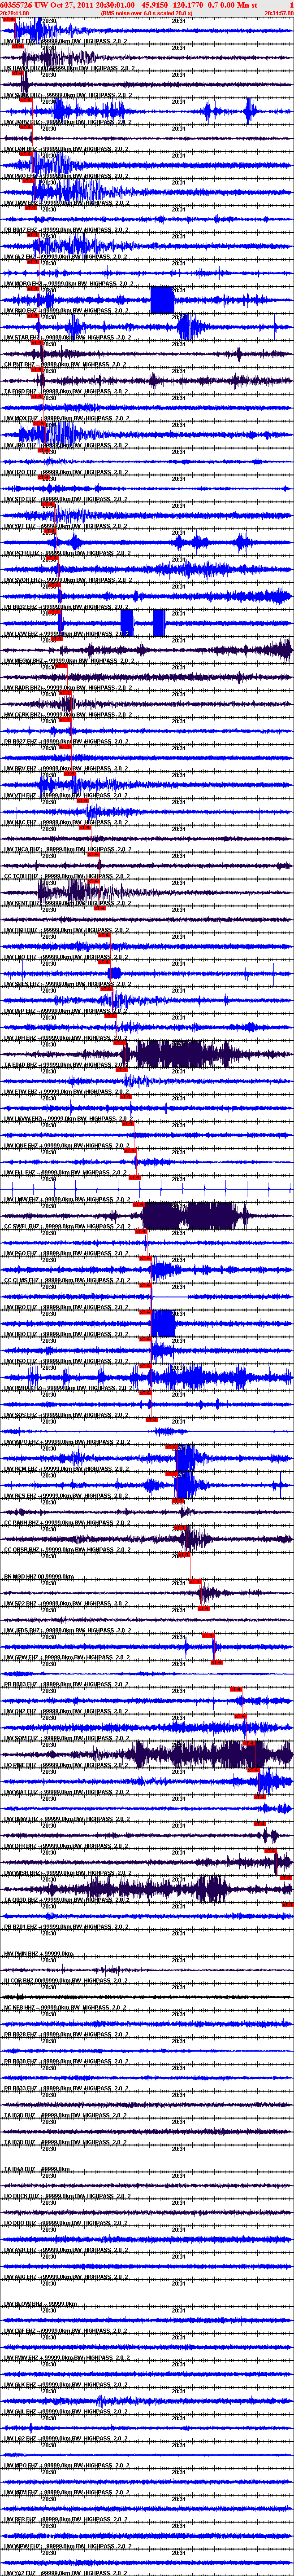This screenshot has width=294, height=2576.
Task: Select the UW GL2 EHZ trace label
Action: (x=66, y=257)
